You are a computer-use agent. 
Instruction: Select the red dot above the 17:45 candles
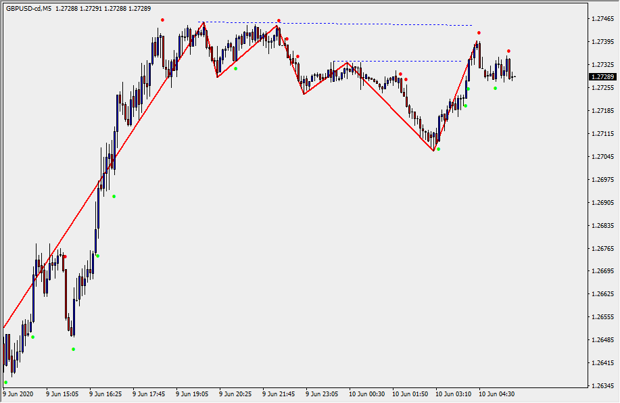162,20
